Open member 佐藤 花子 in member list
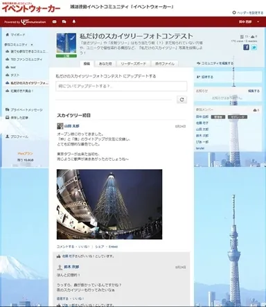 (202, 123)
